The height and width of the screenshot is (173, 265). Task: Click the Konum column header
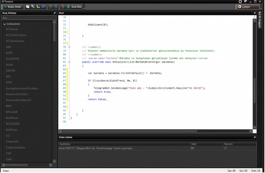[x=240, y=144]
